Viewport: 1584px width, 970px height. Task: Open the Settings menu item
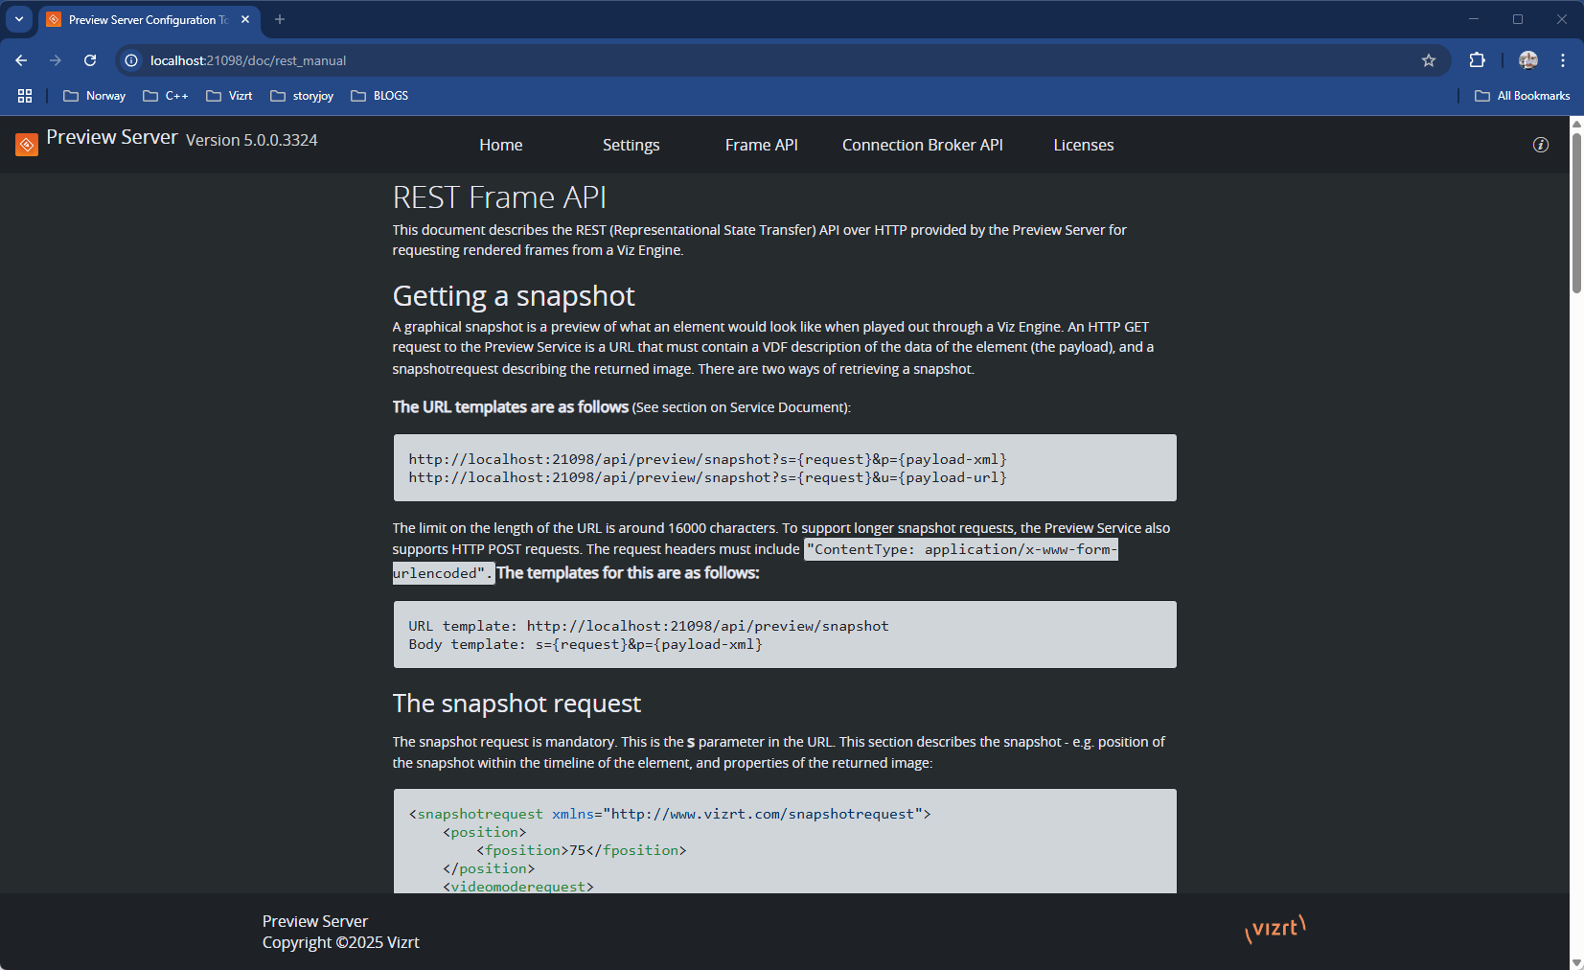(631, 145)
